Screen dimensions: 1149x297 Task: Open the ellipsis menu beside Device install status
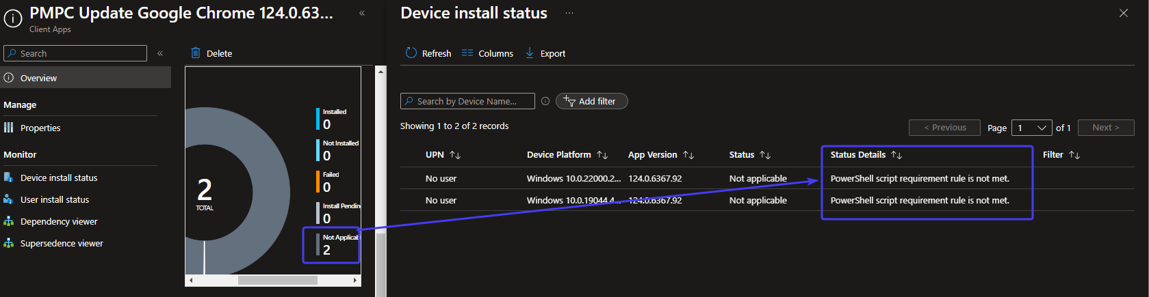569,13
